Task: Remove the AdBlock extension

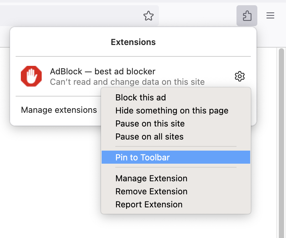Action: pyautogui.click(x=151, y=191)
